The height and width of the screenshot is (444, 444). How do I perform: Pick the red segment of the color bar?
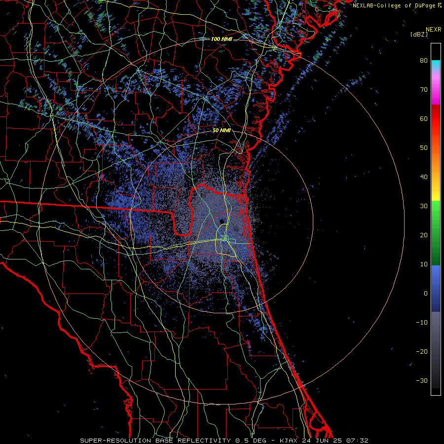tap(436, 119)
